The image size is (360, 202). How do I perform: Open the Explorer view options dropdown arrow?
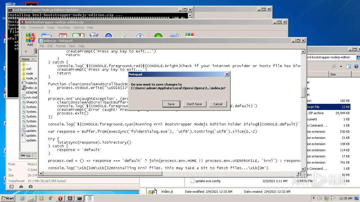(341, 66)
